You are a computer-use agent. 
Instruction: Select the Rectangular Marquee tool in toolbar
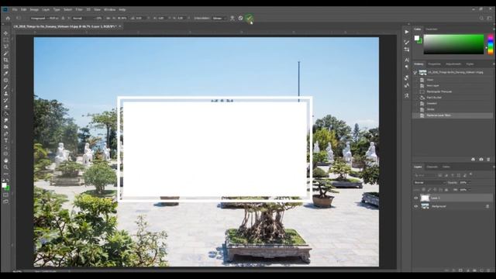(x=5, y=40)
